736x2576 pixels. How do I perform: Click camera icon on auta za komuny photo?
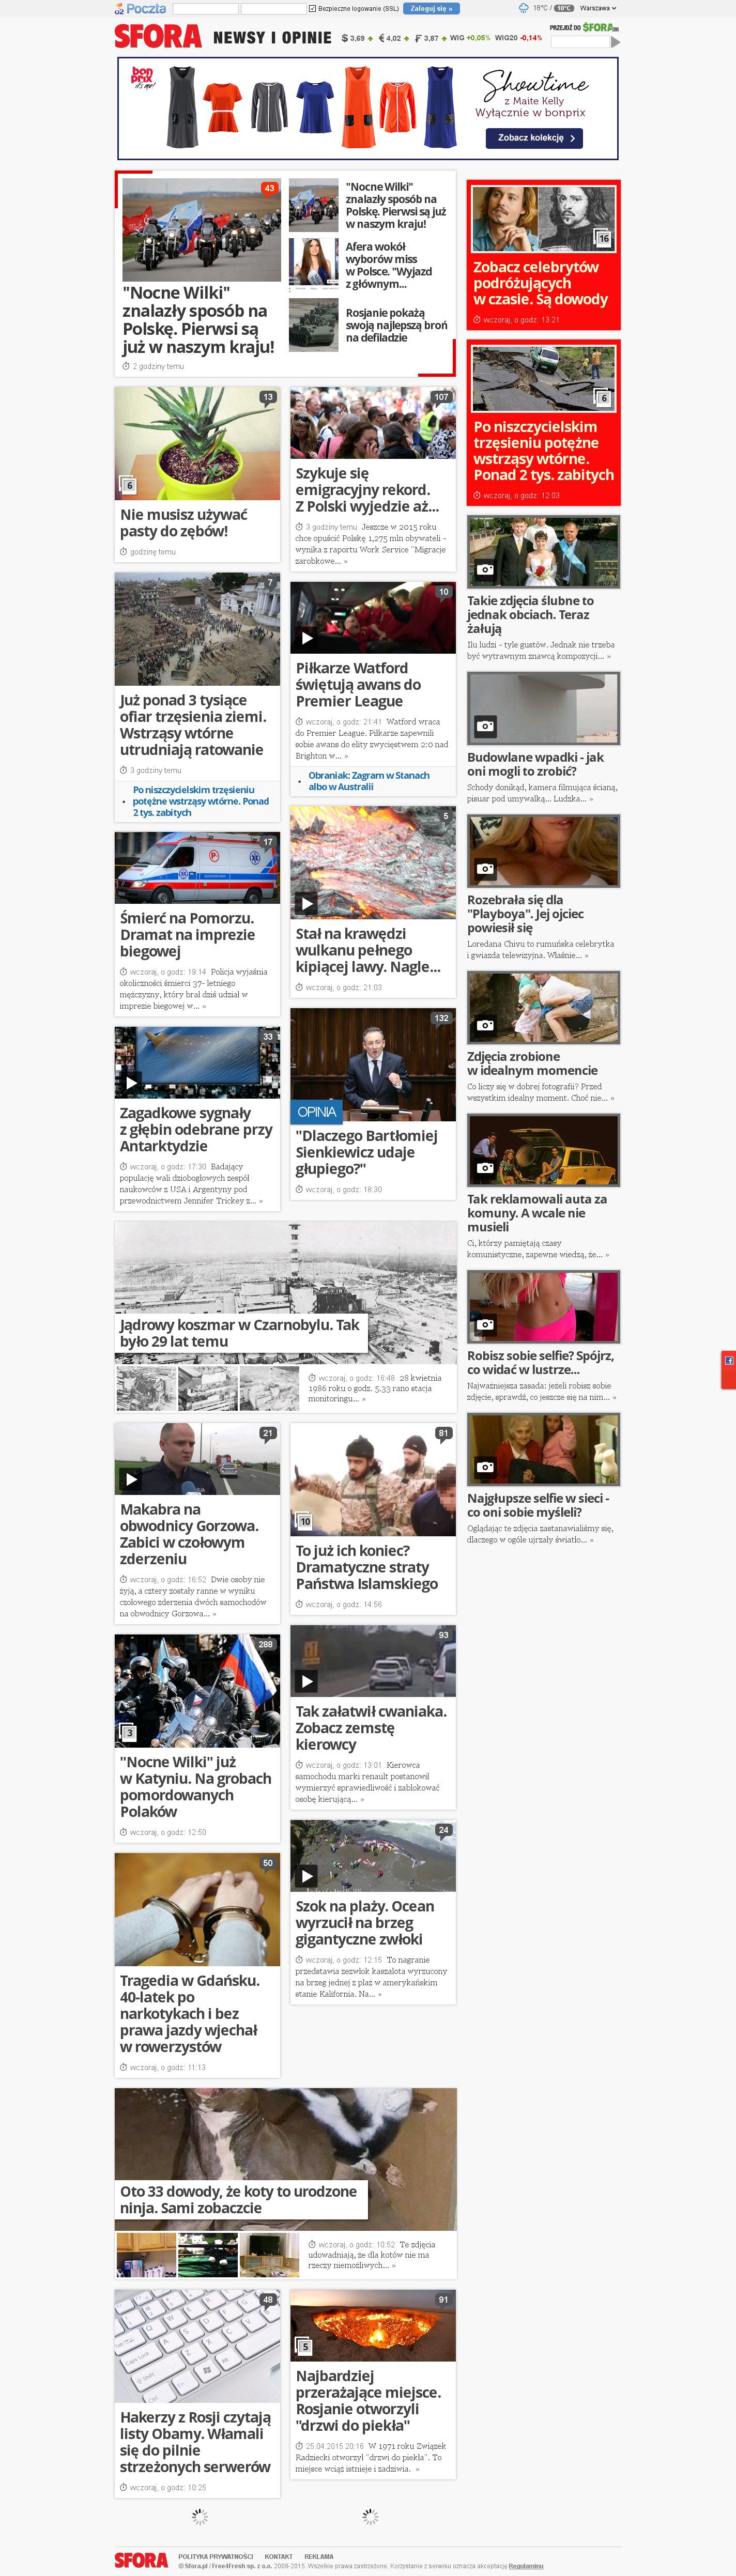[485, 1168]
